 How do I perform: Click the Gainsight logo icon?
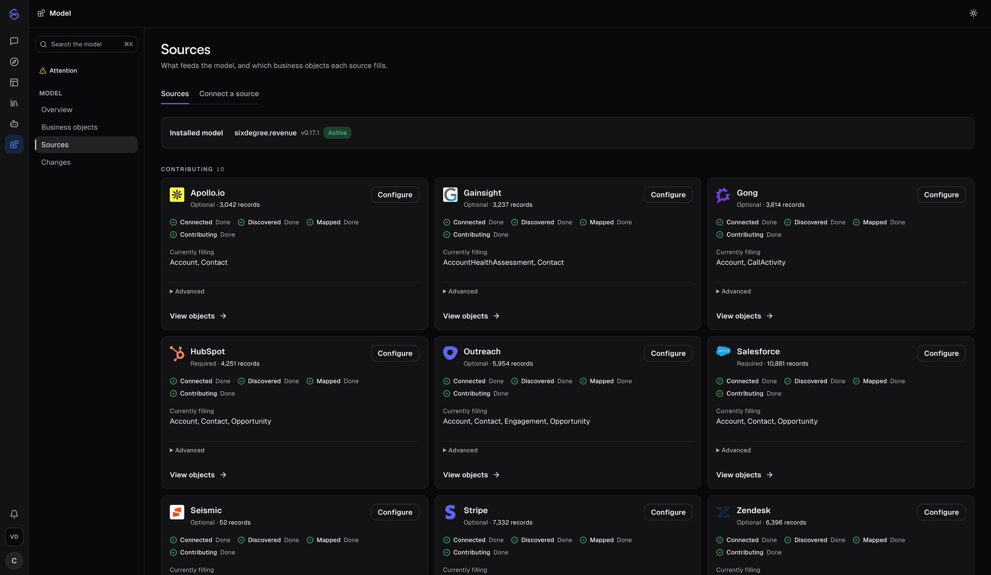click(450, 195)
